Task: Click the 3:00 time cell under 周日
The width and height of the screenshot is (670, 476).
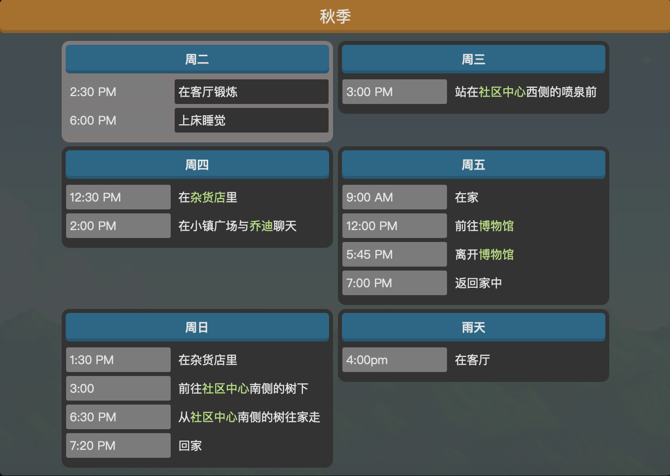Action: point(118,388)
